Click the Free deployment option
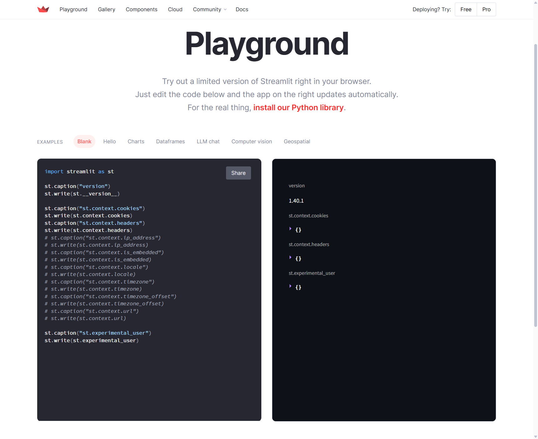Image resolution: width=538 pixels, height=439 pixels. click(465, 9)
